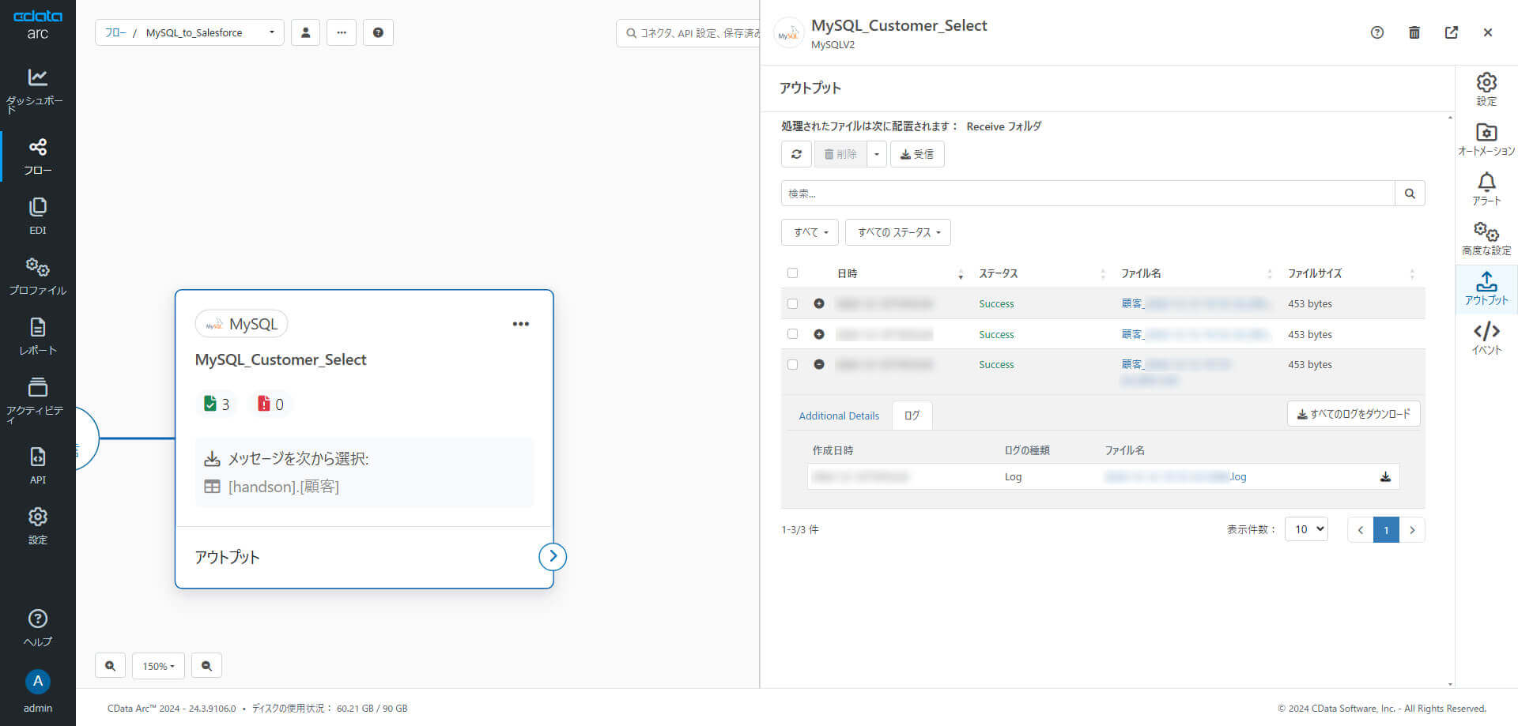Screen dimensions: 1518x726
Task: Open the Additional Details tab
Action: (839, 416)
